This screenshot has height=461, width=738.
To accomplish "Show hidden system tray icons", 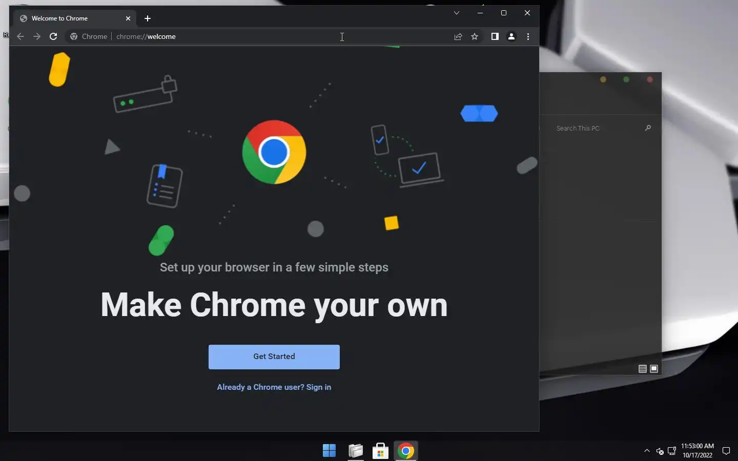I will [647, 451].
